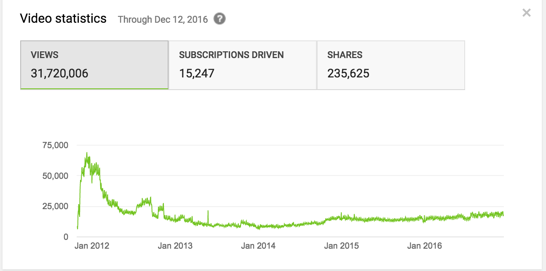
Task: Click the Video statistics heading
Action: pyautogui.click(x=63, y=19)
